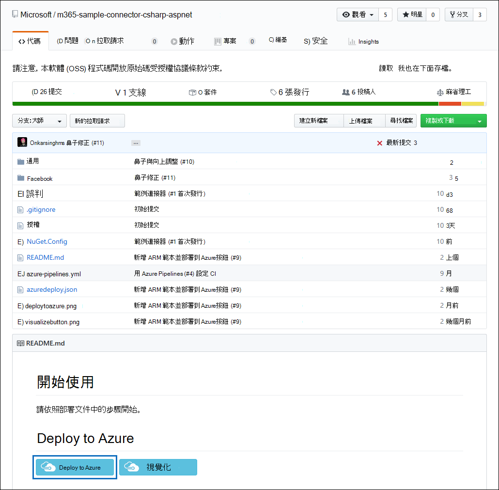Click the file icon beside 授權

20,226
